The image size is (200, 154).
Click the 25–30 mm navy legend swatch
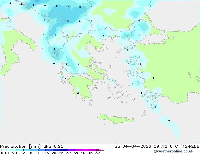pyautogui.click(x=63, y=150)
